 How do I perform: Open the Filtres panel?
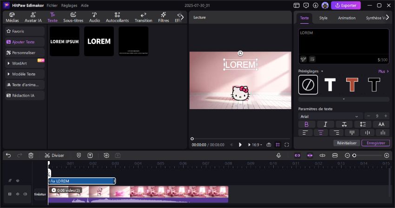click(164, 17)
